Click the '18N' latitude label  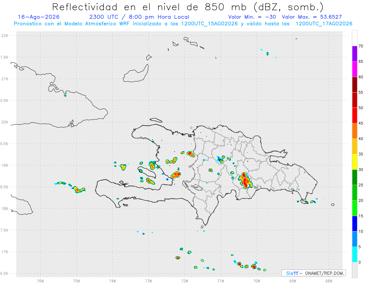[5, 209]
